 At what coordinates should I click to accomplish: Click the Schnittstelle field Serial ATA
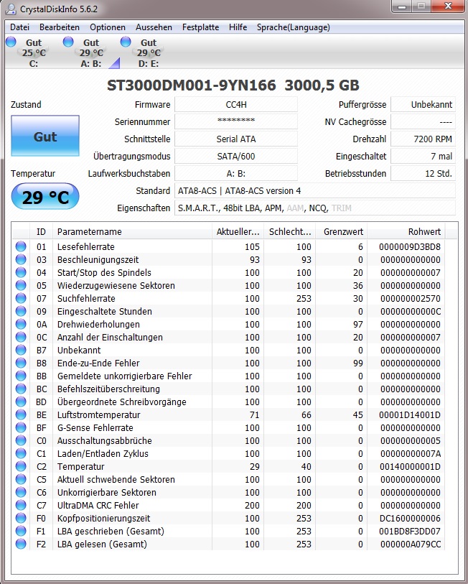point(236,139)
